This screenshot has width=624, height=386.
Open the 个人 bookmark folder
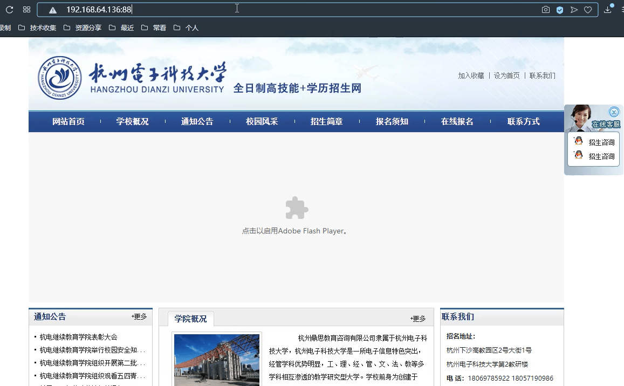point(186,28)
